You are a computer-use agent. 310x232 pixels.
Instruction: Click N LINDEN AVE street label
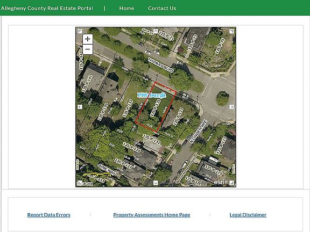click(x=198, y=132)
